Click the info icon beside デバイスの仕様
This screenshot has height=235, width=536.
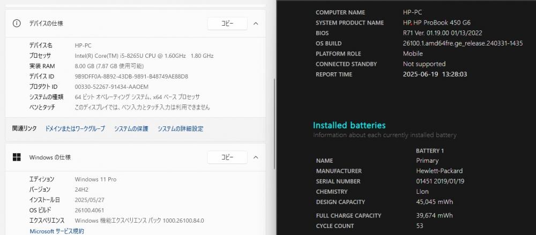coord(17,24)
